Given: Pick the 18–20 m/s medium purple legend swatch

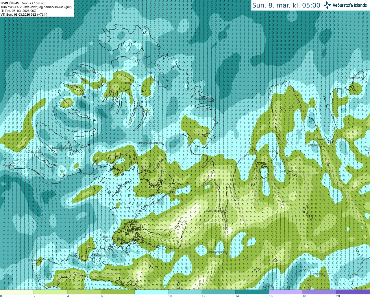Looking at the screenshot, I should click(319, 292).
